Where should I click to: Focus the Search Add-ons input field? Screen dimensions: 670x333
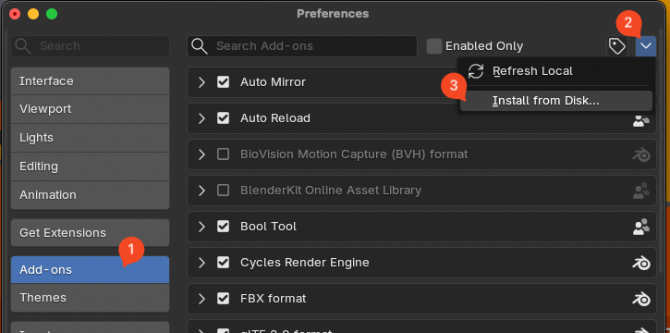click(x=301, y=46)
